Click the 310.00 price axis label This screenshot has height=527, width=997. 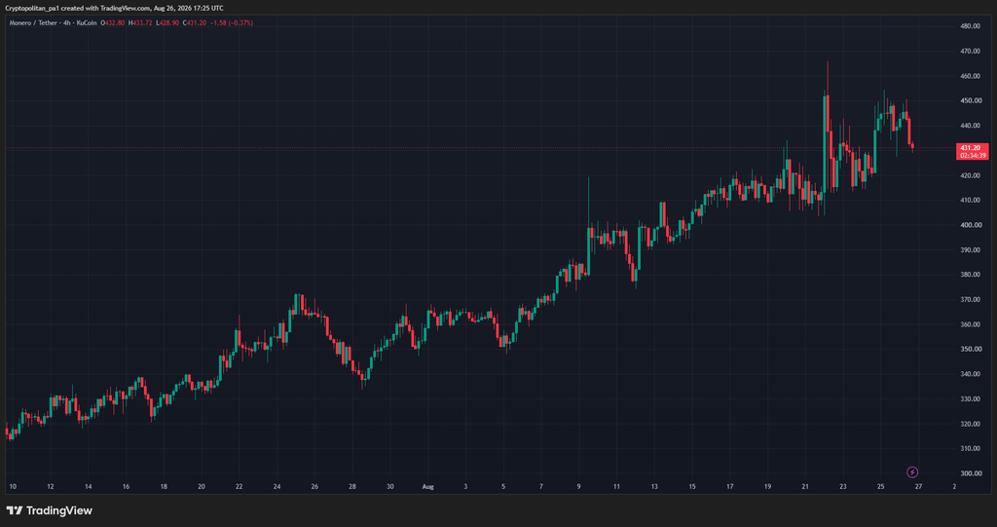971,448
